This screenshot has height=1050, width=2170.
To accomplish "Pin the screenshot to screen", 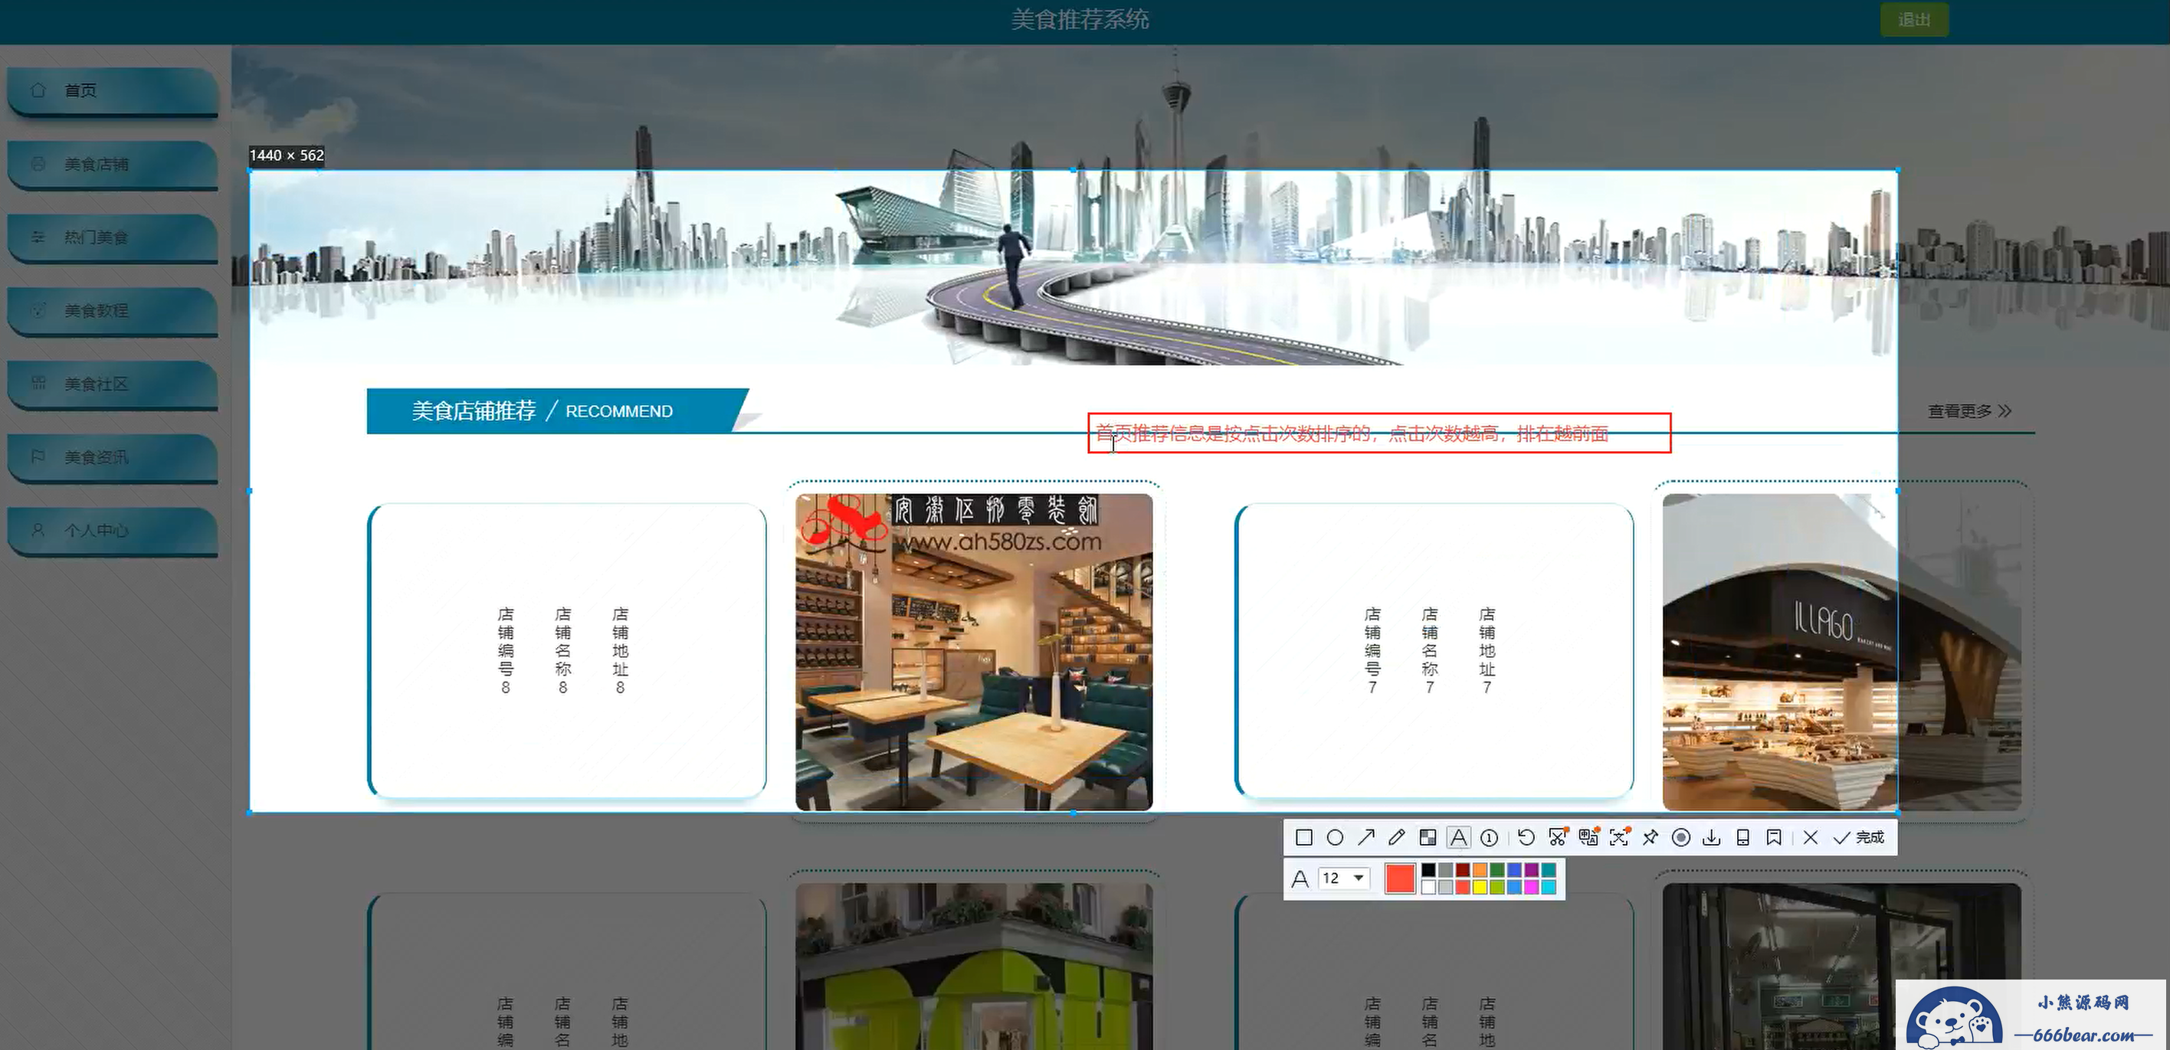I will point(1650,837).
